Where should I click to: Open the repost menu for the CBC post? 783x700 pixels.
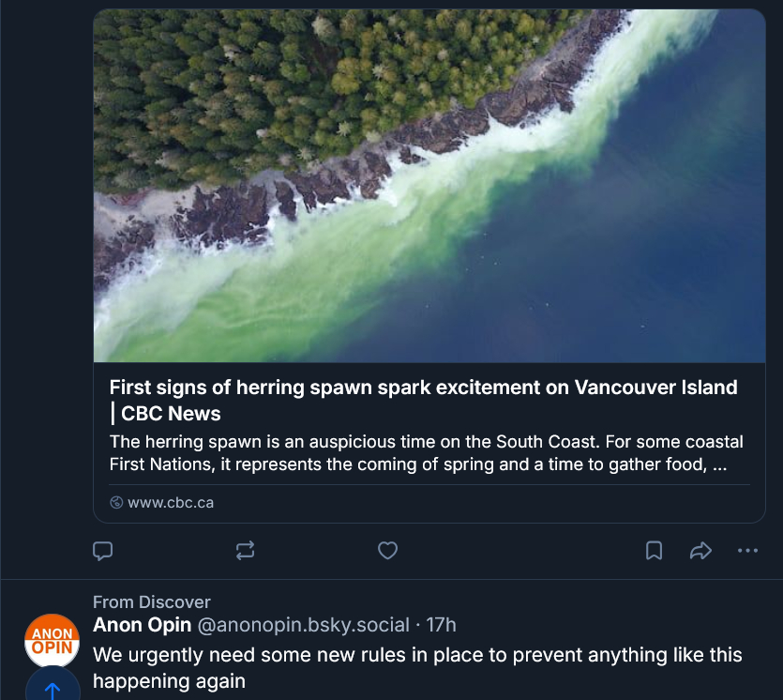(x=246, y=551)
